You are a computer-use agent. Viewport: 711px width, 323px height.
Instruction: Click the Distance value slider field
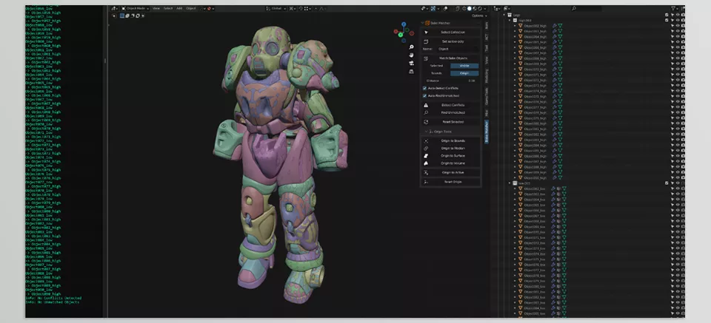(451, 81)
